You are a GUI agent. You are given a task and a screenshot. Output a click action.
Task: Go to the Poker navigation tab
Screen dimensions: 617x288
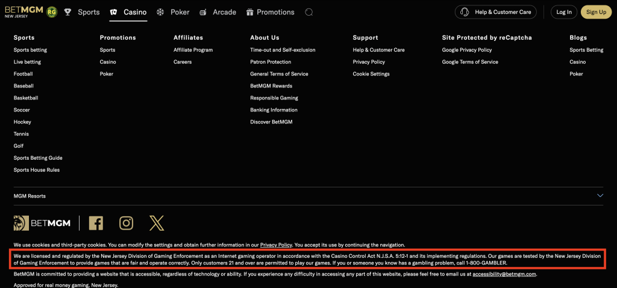point(180,12)
